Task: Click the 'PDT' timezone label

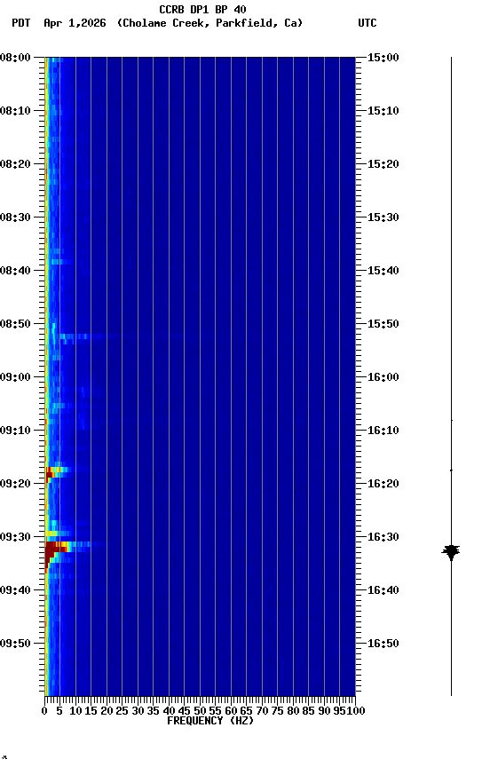Action: [21, 23]
